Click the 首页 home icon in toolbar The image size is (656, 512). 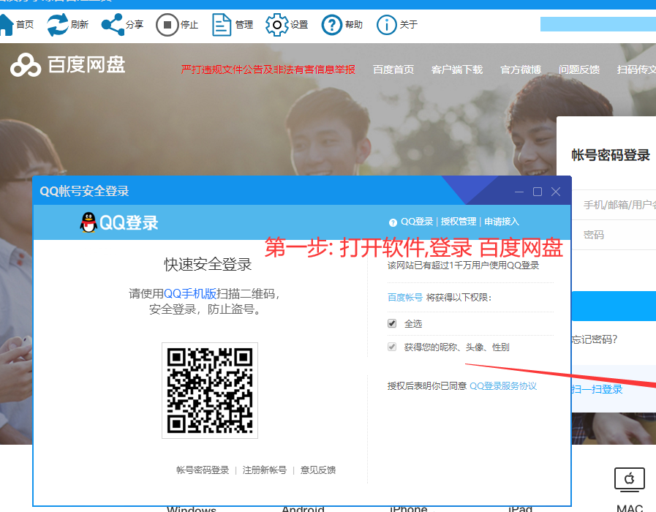click(6, 25)
